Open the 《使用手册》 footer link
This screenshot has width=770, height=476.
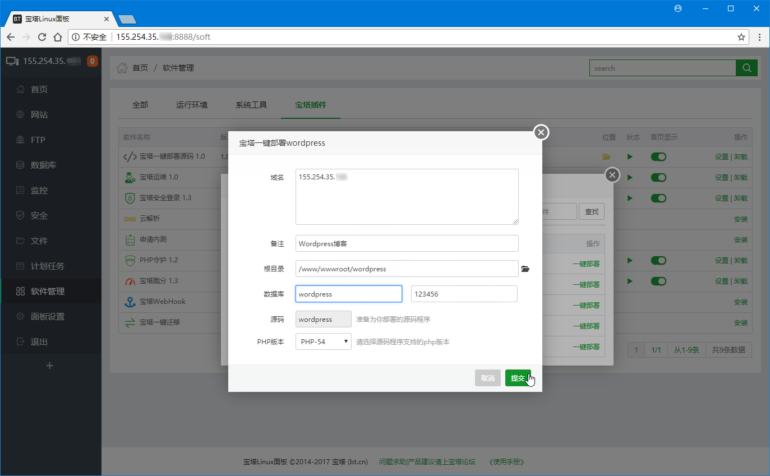click(x=506, y=462)
